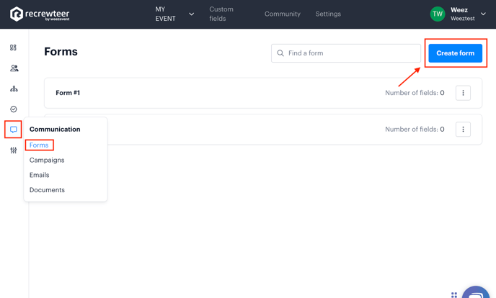
Task: Open the volunteers people icon in sidebar
Action: pyautogui.click(x=14, y=68)
